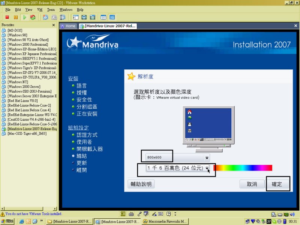Click the VMware Workstation taskbar button
Viewport: 300px width, 225px height.
click(x=118, y=222)
